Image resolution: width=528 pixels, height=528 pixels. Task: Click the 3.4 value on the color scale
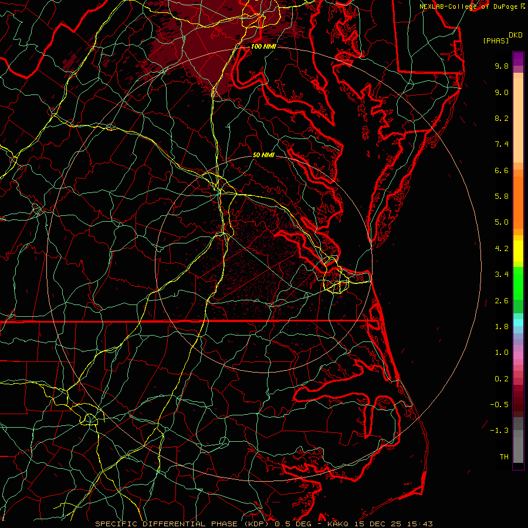(x=502, y=275)
